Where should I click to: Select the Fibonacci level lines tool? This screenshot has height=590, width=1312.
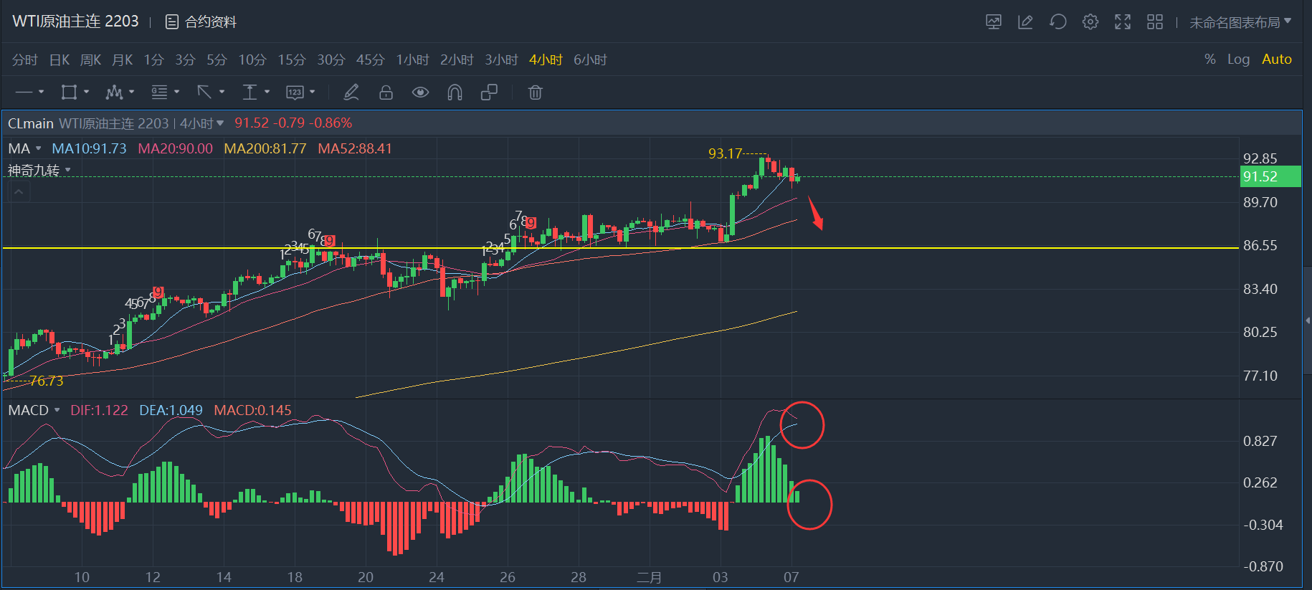point(159,92)
